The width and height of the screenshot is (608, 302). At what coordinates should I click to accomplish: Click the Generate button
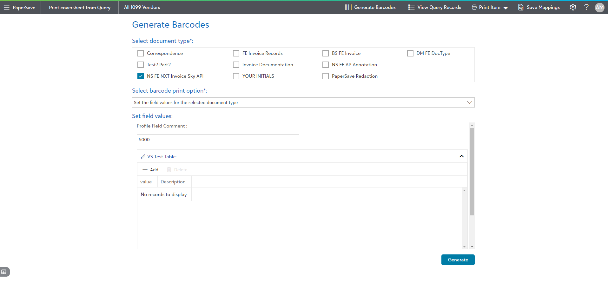pos(458,260)
